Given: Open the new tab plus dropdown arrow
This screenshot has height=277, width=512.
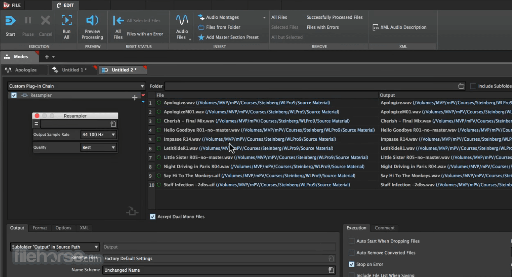Looking at the screenshot, I should click(53, 57).
